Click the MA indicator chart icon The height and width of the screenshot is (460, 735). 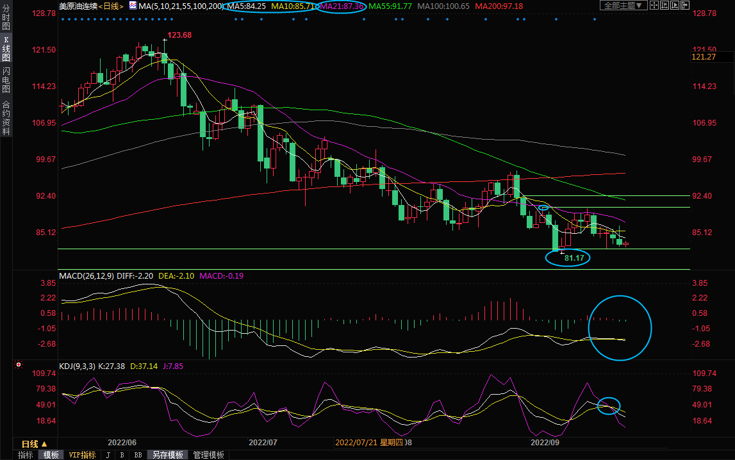pos(133,6)
